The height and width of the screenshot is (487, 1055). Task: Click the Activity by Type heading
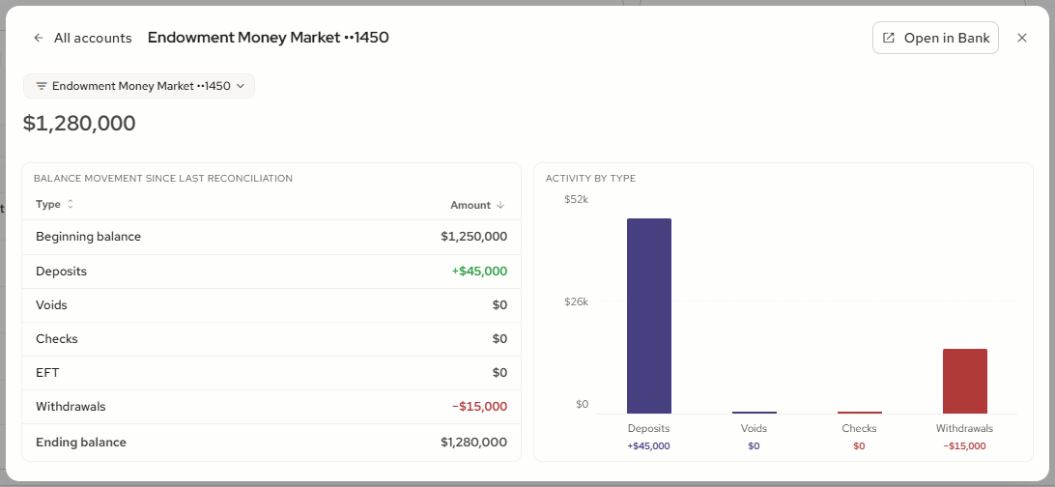[590, 178]
